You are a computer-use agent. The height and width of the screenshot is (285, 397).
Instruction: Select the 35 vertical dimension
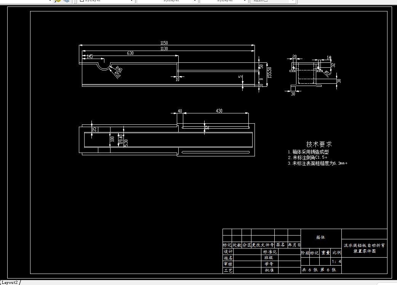pos(94,129)
